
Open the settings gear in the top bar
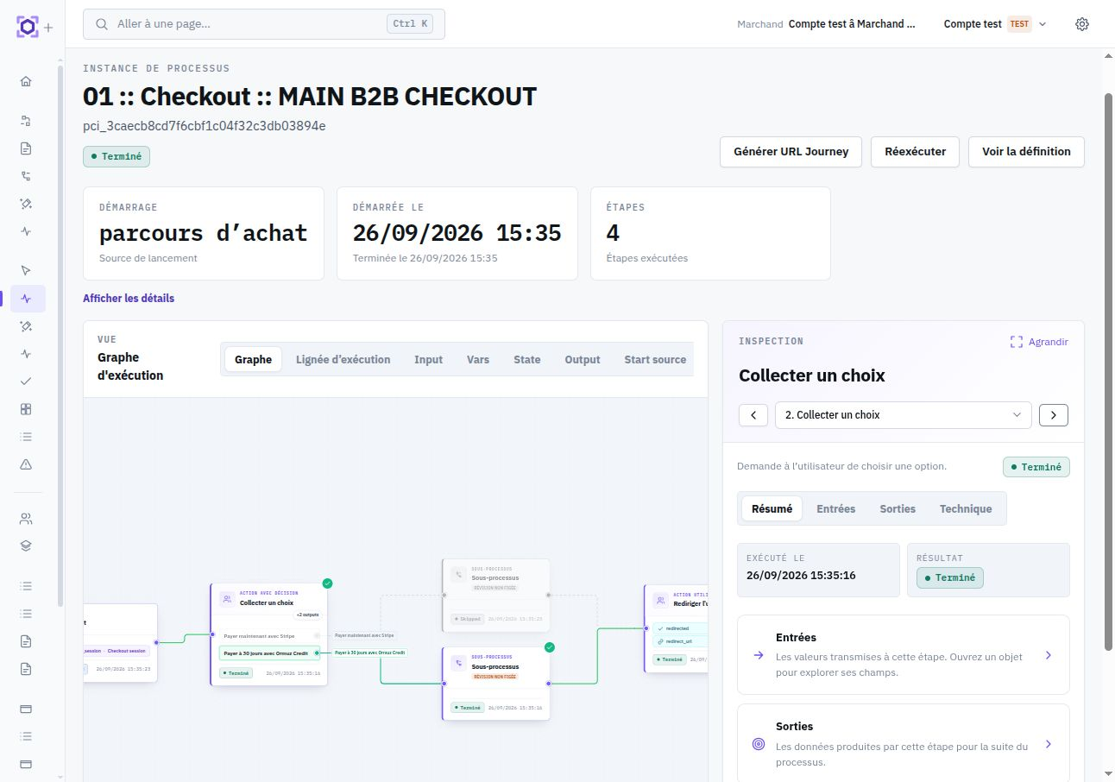click(1082, 24)
